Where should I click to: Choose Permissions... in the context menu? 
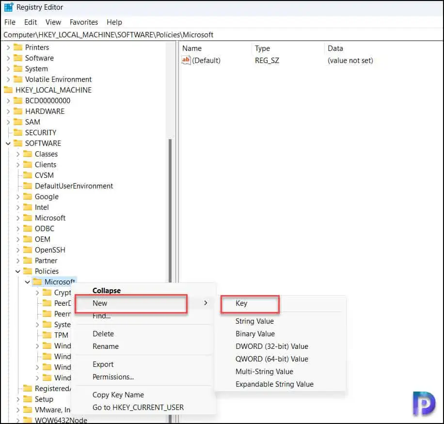[113, 377]
